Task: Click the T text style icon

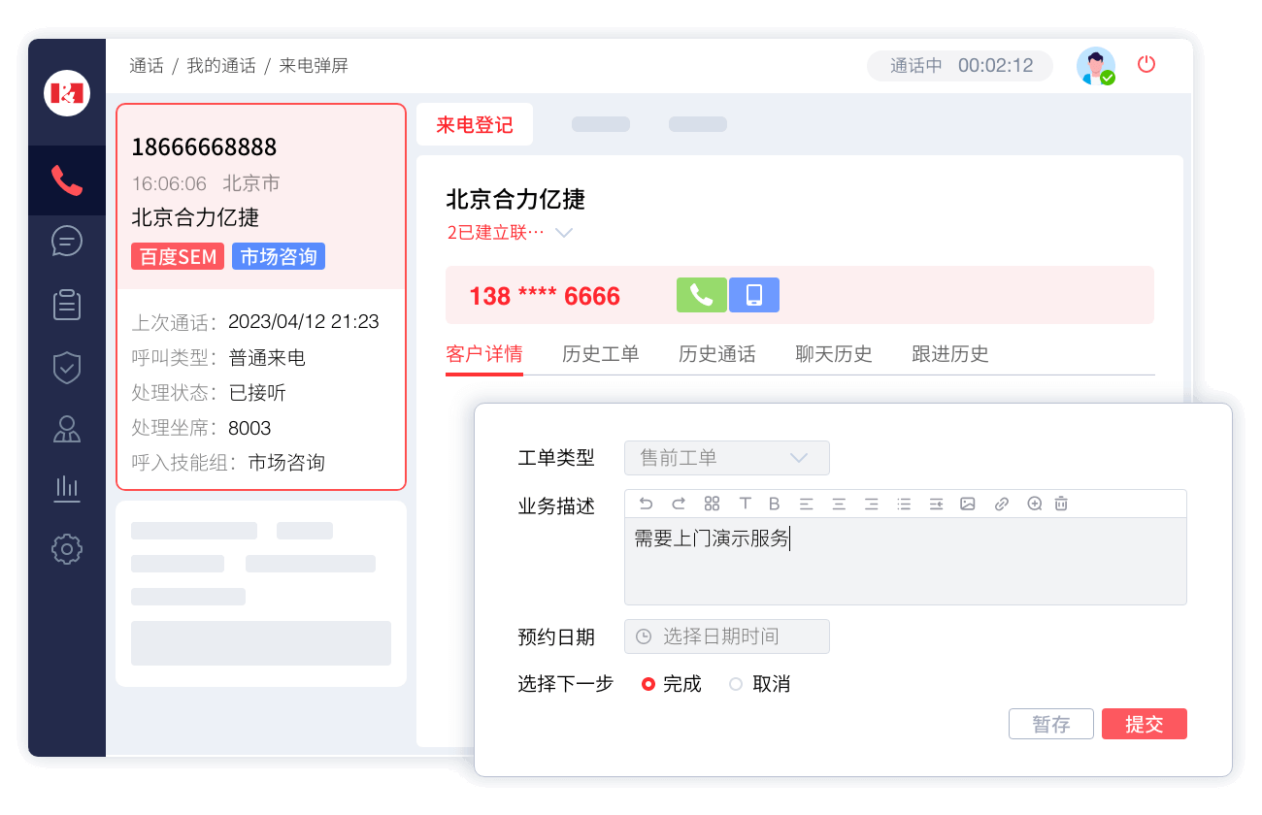Action: coord(745,504)
